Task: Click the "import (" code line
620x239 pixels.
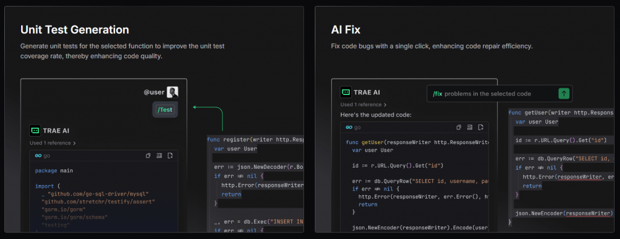Action: (47, 186)
